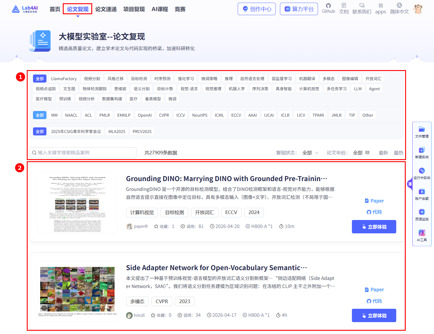This screenshot has height=334, width=434.
Task: Select the 全部 topic filter
Action: (x=40, y=79)
